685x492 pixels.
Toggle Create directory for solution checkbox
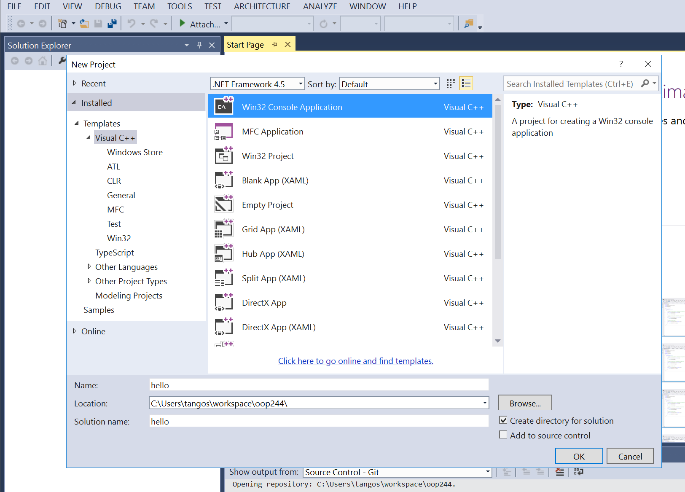tap(503, 420)
